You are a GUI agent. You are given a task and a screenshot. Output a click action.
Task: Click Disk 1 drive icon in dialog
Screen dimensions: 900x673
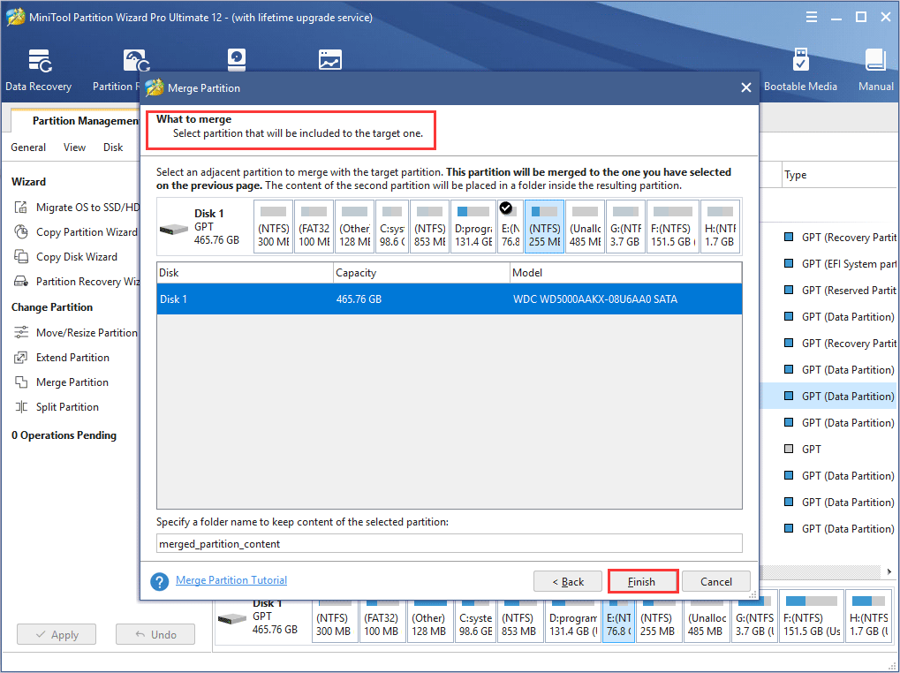[x=174, y=229]
